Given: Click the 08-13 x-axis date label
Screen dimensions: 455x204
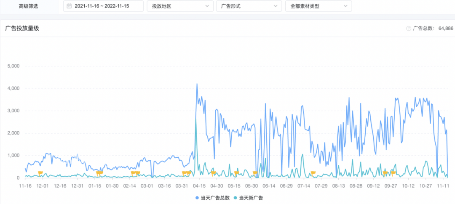Looking at the screenshot, I should tap(339, 185).
